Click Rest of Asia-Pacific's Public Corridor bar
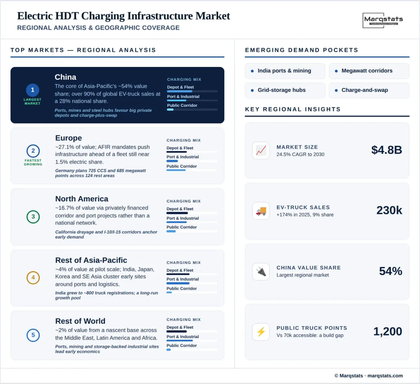Screen dimensions: 420x384 click(192, 292)
